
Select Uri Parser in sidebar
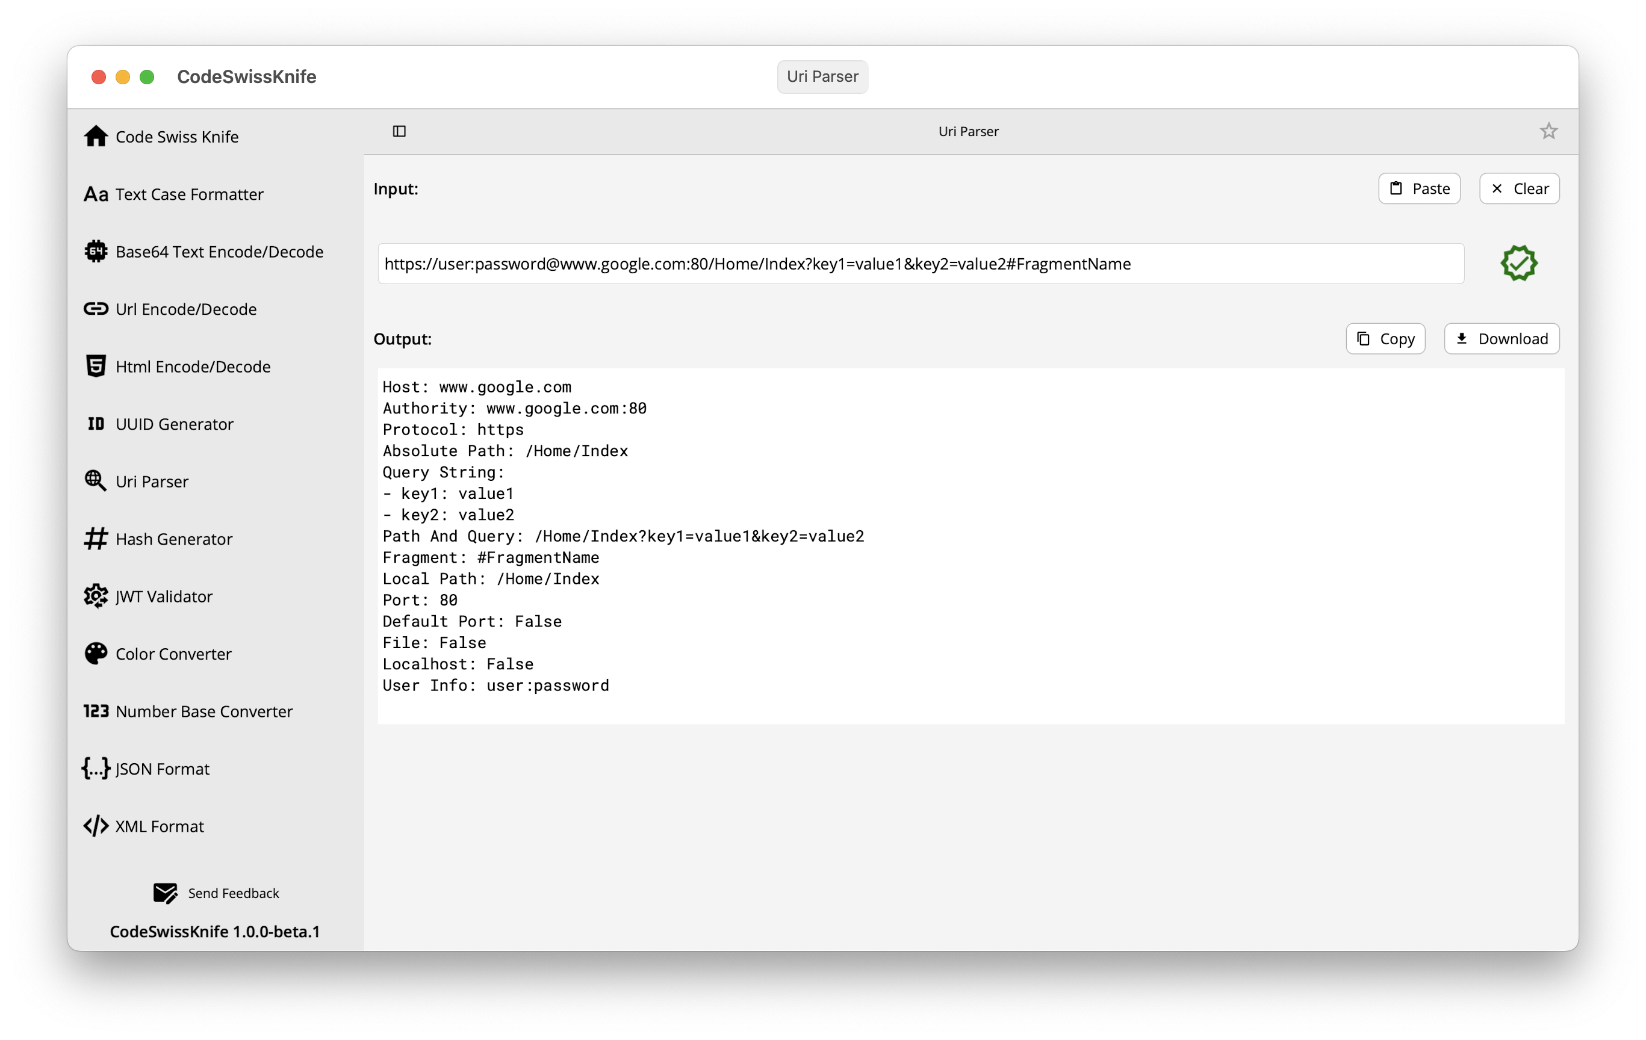click(152, 481)
